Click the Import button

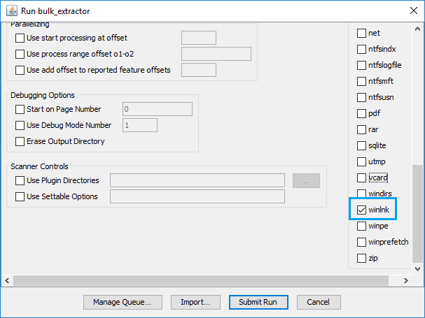[x=195, y=302]
